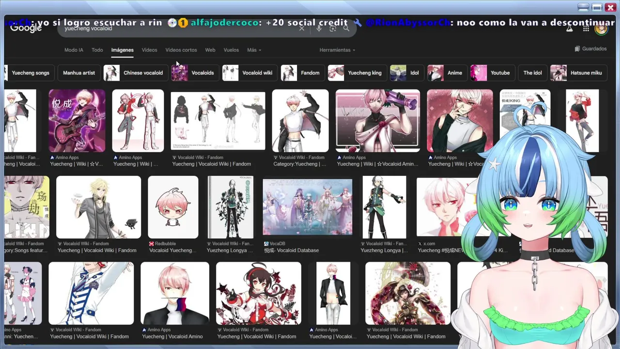Select the Yuecheng king filter chip
The height and width of the screenshot is (349, 620).
[x=357, y=73]
